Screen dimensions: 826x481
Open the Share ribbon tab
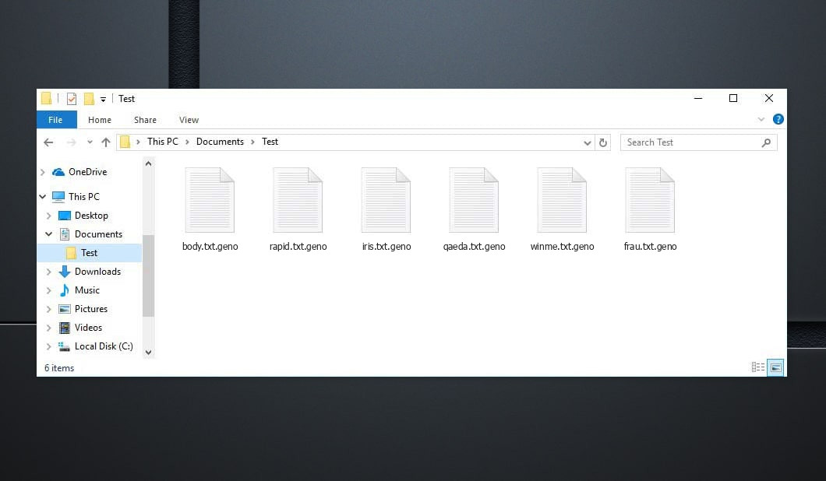[x=145, y=120]
